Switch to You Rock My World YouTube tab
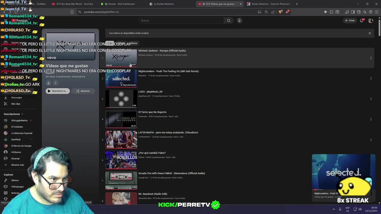The height and width of the screenshot is (214, 381). click(x=73, y=4)
